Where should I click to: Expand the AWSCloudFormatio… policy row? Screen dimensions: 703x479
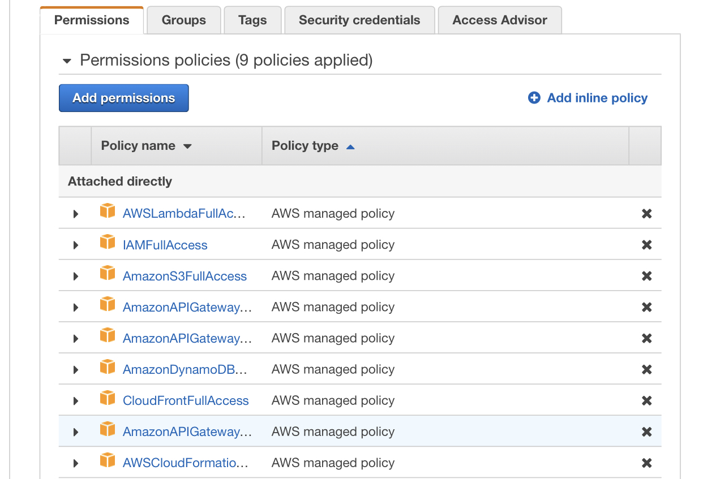[76, 463]
